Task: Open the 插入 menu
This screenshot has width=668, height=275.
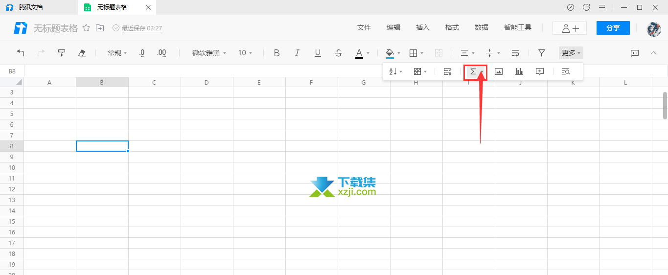Action: (x=423, y=28)
